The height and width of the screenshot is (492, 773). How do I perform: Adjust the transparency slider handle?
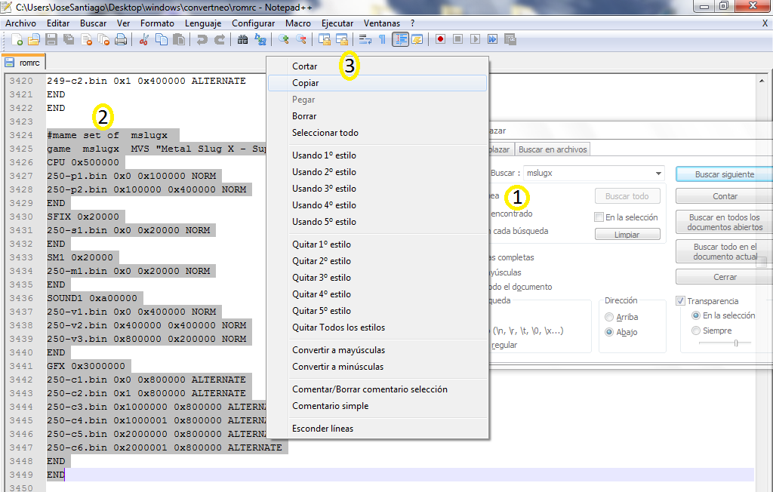(735, 343)
